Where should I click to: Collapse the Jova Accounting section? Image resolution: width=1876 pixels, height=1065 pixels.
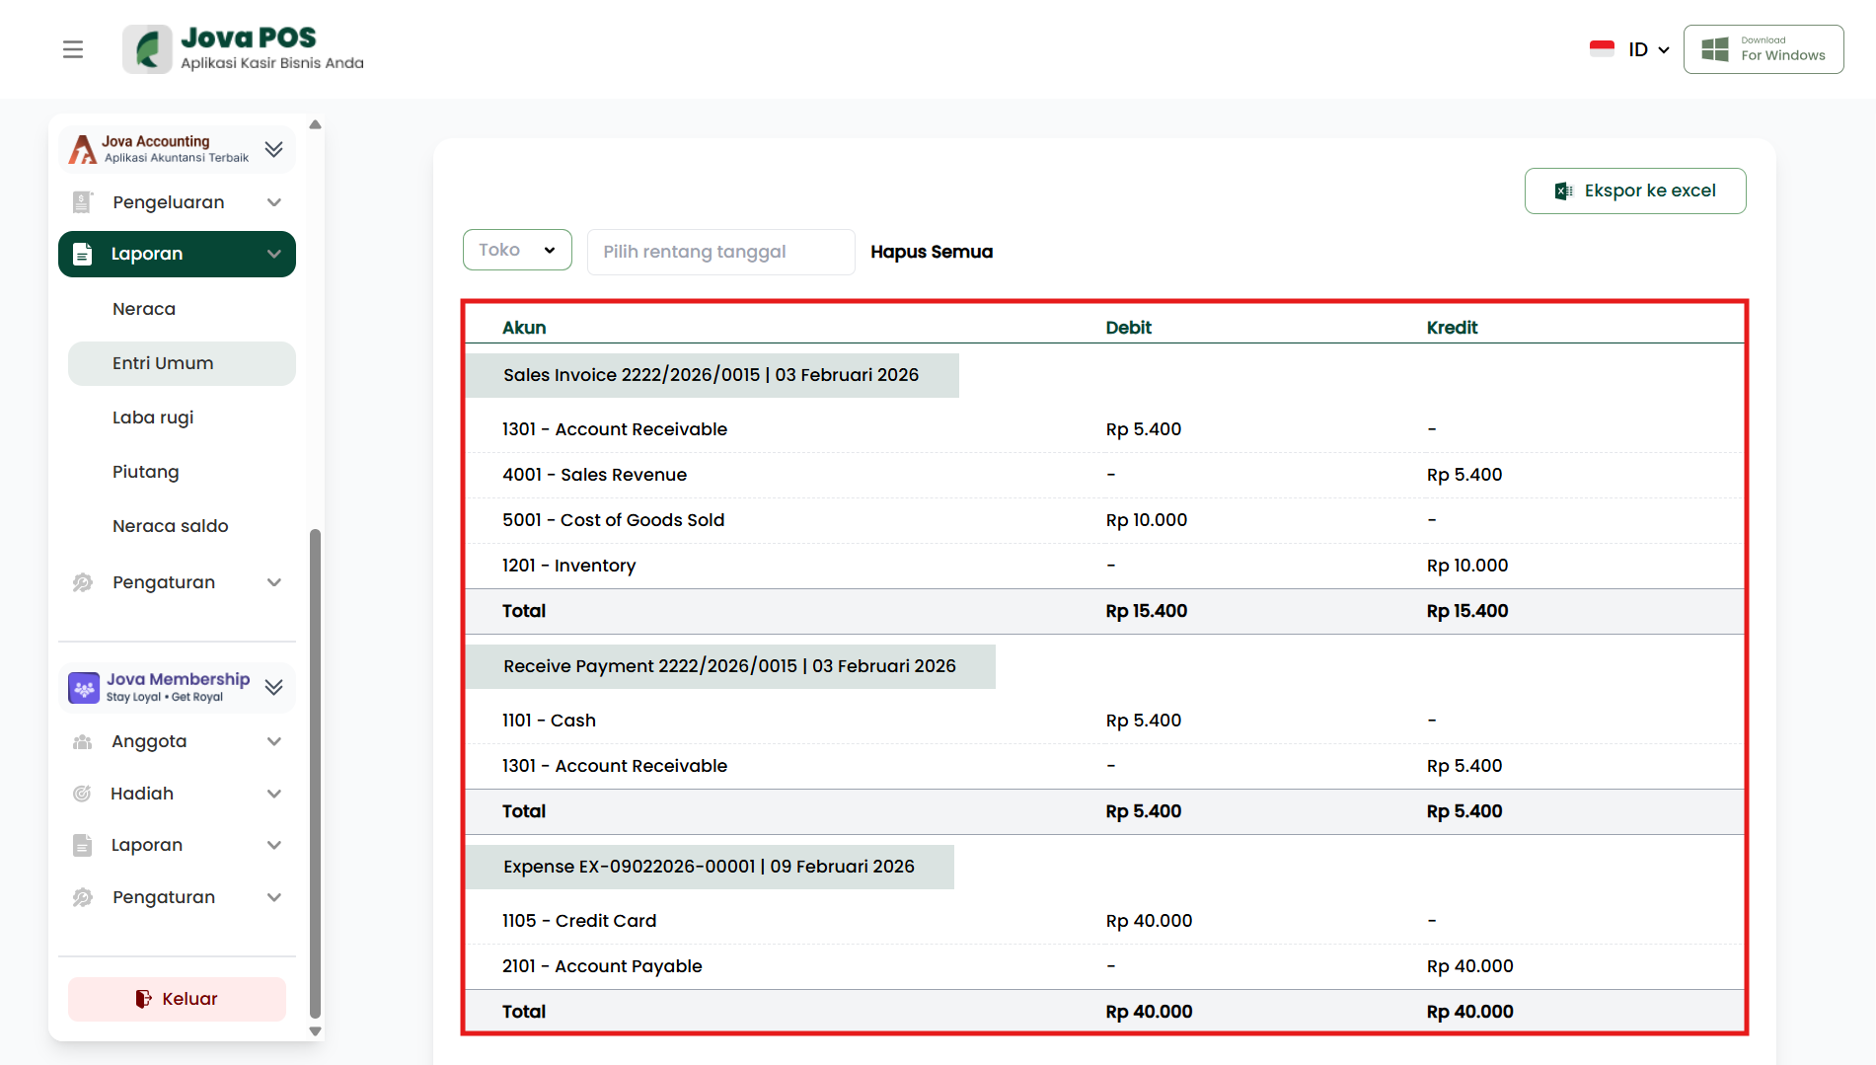(274, 149)
